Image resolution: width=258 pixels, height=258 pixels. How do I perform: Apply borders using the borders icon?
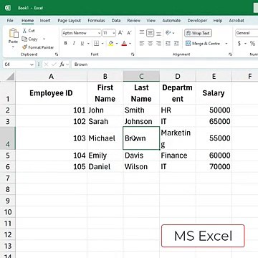tap(96, 43)
